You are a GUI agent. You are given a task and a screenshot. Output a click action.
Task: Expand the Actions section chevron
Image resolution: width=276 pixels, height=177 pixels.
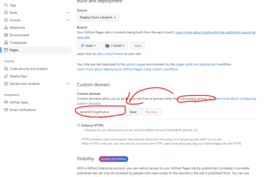pyautogui.click(x=68, y=20)
